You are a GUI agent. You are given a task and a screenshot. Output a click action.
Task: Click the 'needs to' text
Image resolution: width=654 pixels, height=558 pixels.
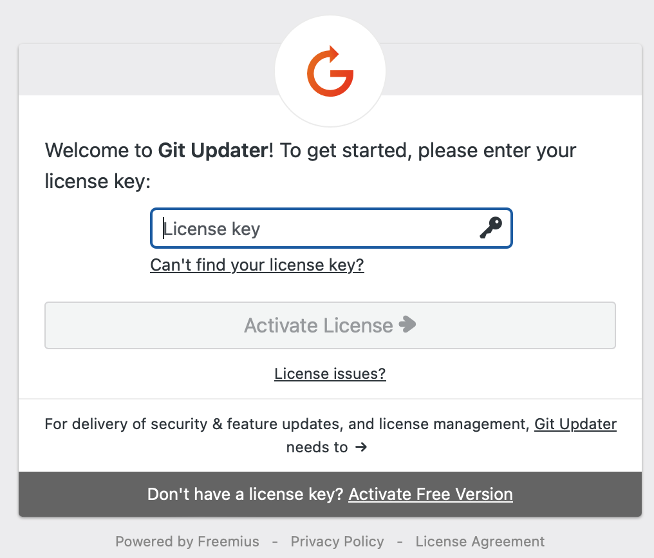(x=317, y=447)
